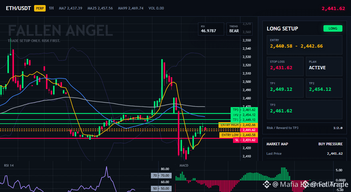Screen dimensions: 351x192
Task: Click the TP1 2,449.12 chart axis tag
Action: [244, 120]
